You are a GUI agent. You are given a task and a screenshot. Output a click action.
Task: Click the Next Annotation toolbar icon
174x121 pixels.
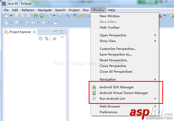tap(6, 23)
